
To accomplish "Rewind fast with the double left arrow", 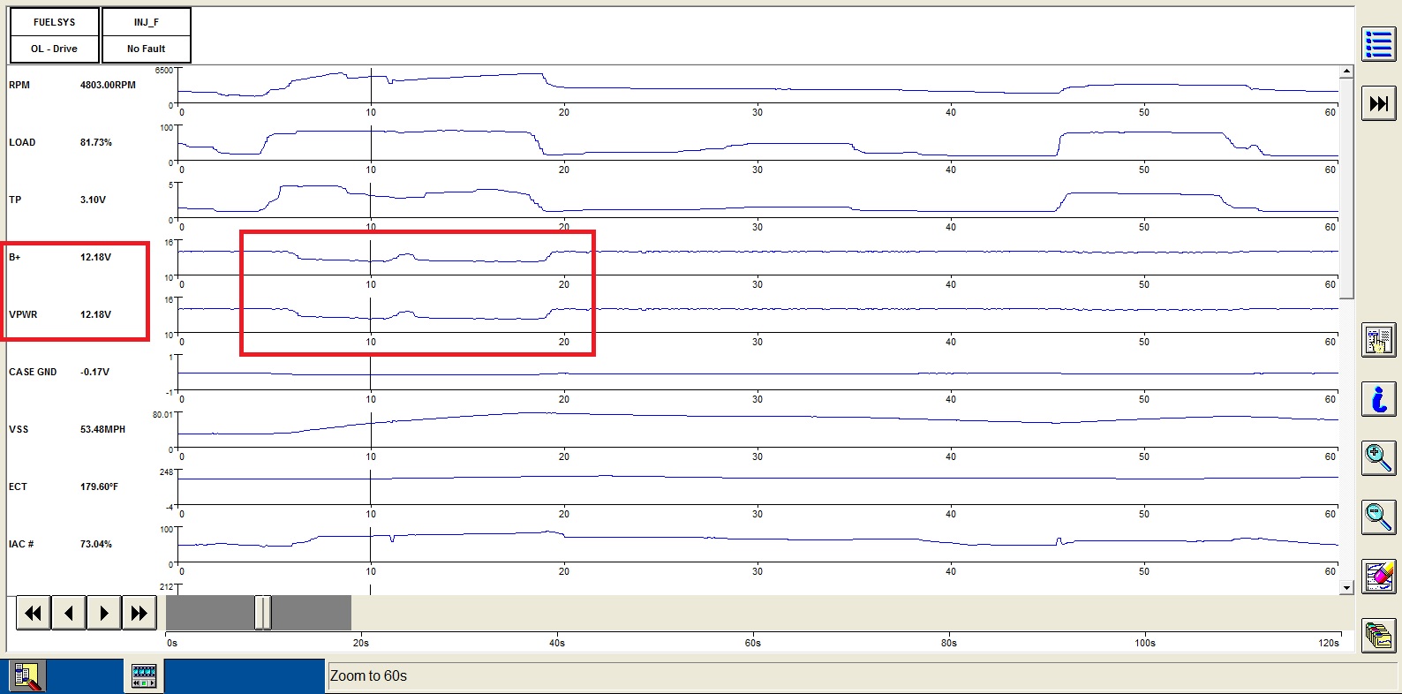I will coord(33,613).
